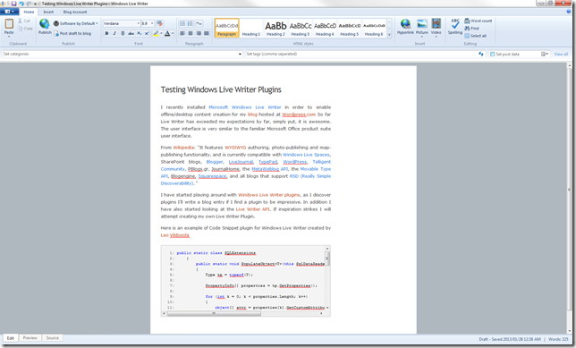This screenshot has height=348, width=576.
Task: Open the highlight color dropdown arrow
Action: 161,33
